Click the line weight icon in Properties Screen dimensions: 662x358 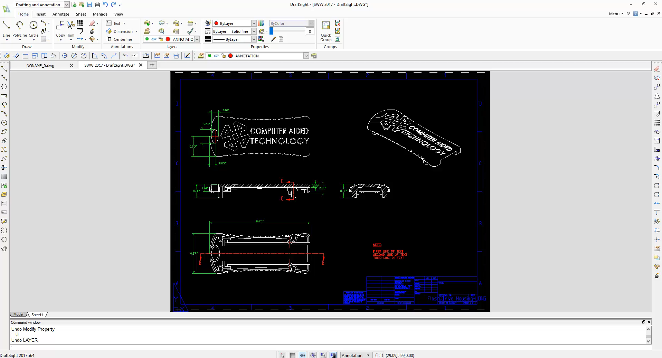208,39
